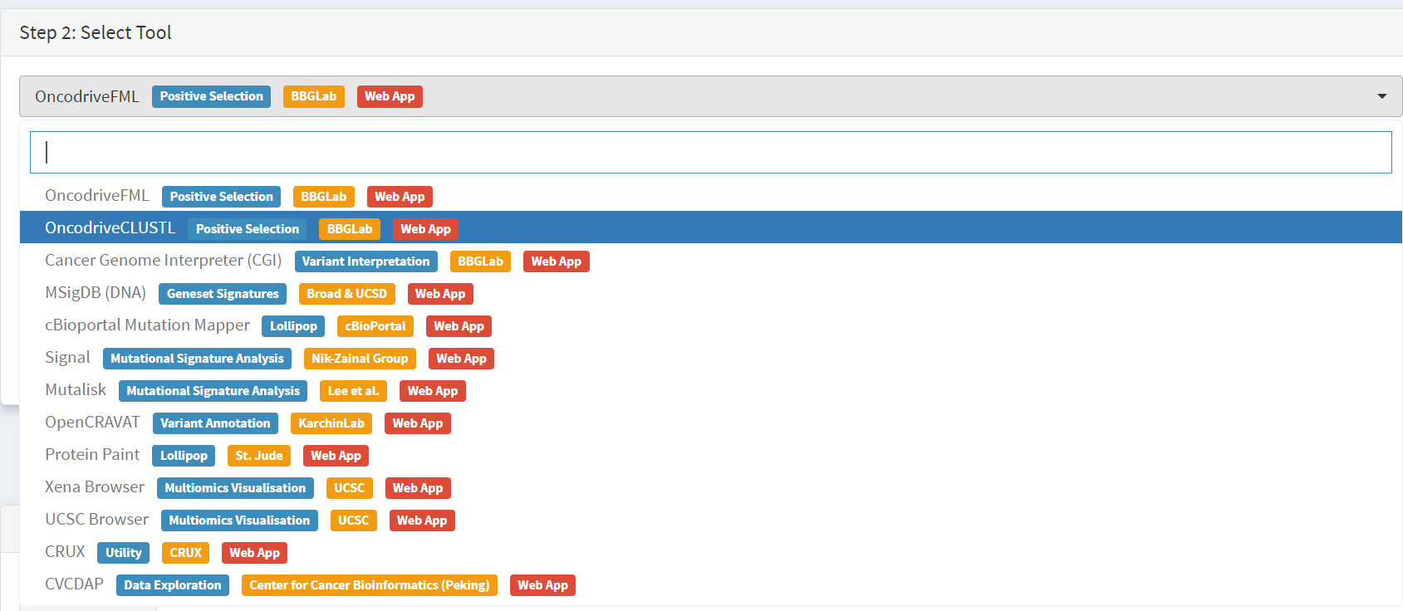The width and height of the screenshot is (1403, 611).
Task: Click the Web App tag on the OpenCRAVAT row
Action: click(x=418, y=423)
